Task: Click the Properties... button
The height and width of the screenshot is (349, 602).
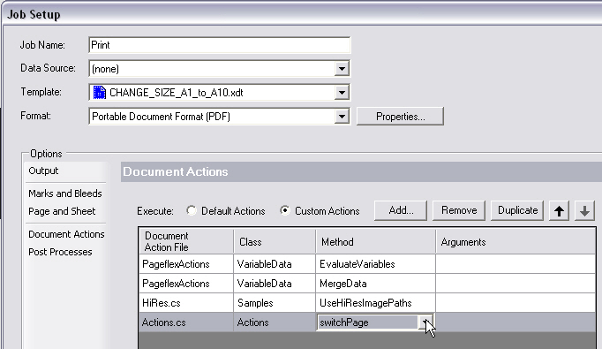Action: (x=400, y=117)
